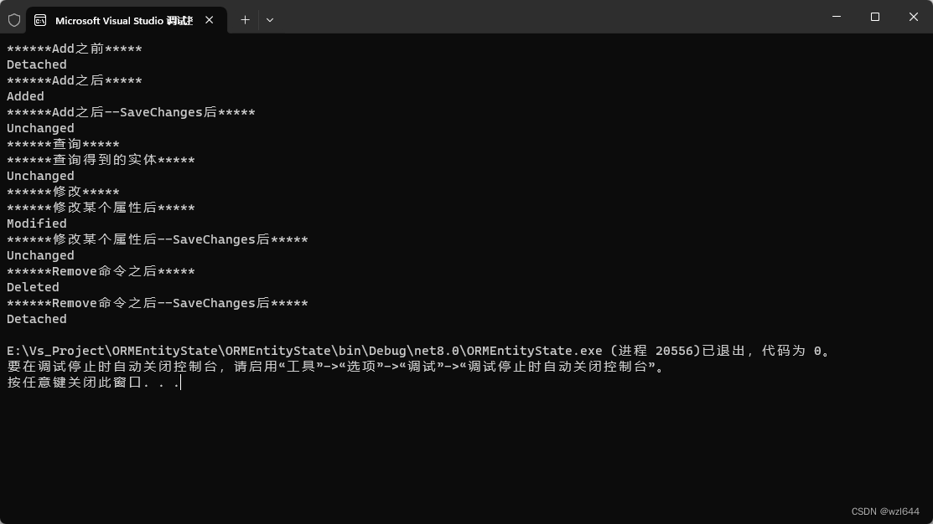Click the Detached status line at top
The width and height of the screenshot is (933, 524).
point(36,64)
